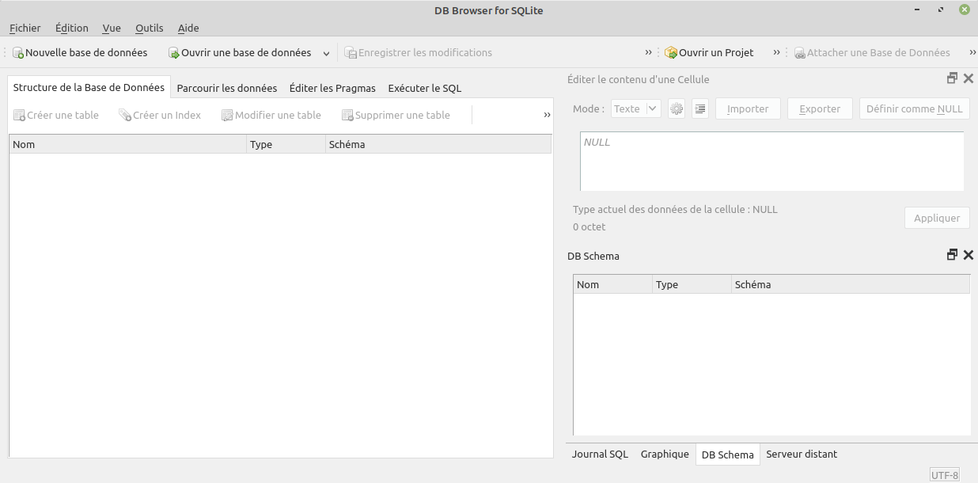The image size is (978, 483).
Task: Open the Aide menu
Action: (188, 28)
